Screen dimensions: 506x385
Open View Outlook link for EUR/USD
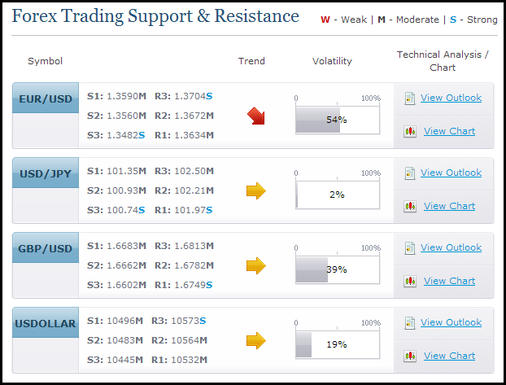tap(451, 98)
